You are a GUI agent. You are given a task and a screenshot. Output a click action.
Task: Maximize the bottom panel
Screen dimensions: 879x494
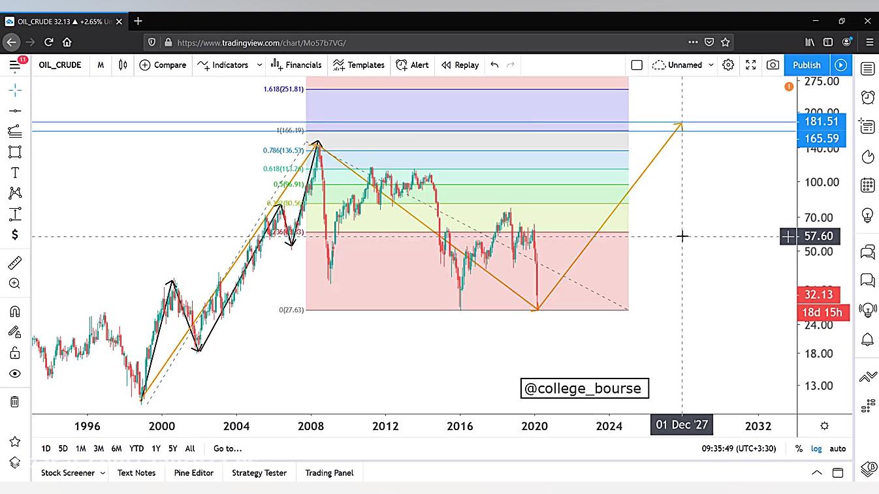point(838,472)
